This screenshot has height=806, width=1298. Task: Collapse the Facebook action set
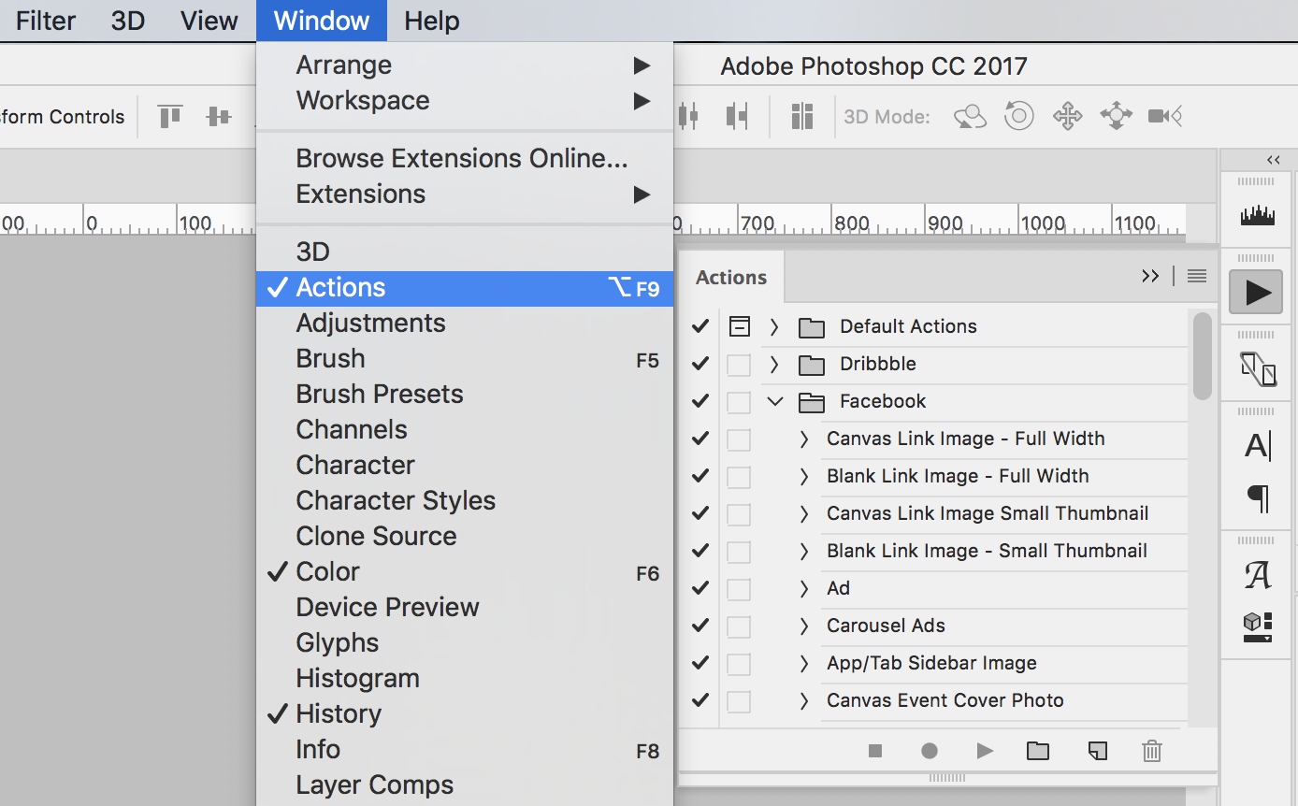click(x=774, y=400)
